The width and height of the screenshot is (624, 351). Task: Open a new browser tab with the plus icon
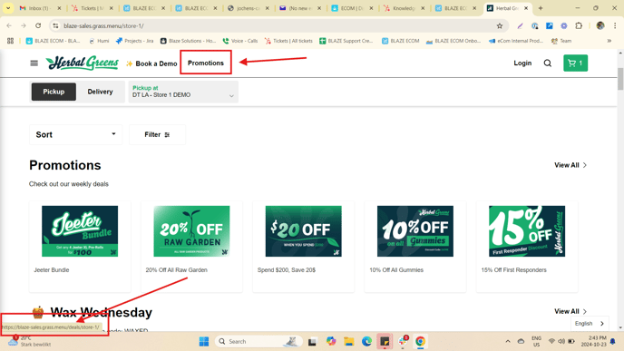click(541, 8)
